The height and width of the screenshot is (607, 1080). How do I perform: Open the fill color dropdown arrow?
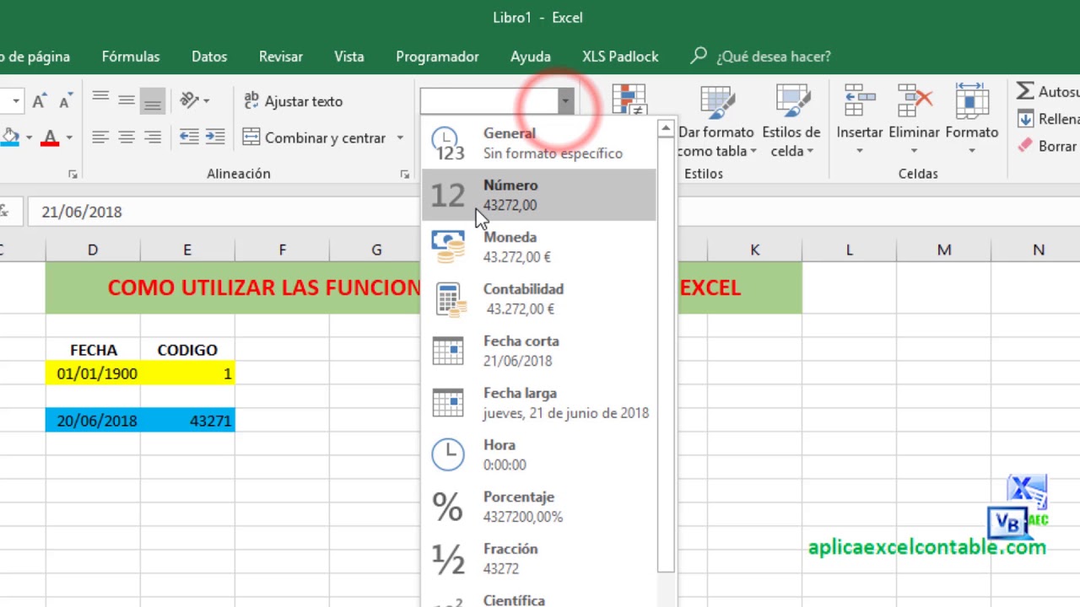coord(29,137)
